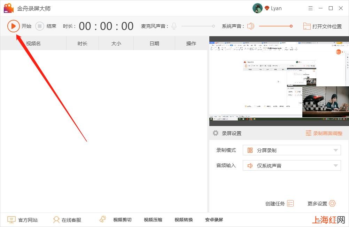Sort by 视频名 column header
The width and height of the screenshot is (349, 227).
click(33, 44)
